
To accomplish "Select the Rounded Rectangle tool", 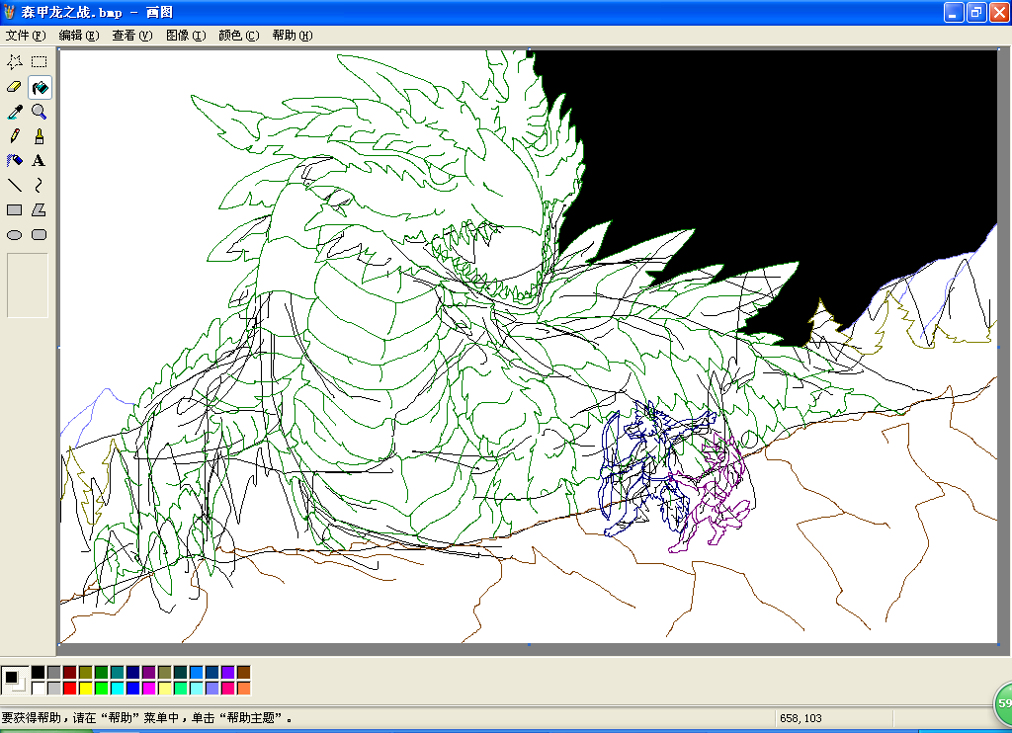I will pos(40,235).
